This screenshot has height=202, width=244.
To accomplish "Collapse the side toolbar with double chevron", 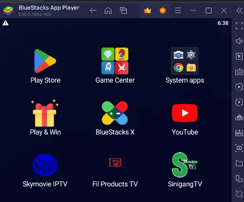I will coord(239,11).
